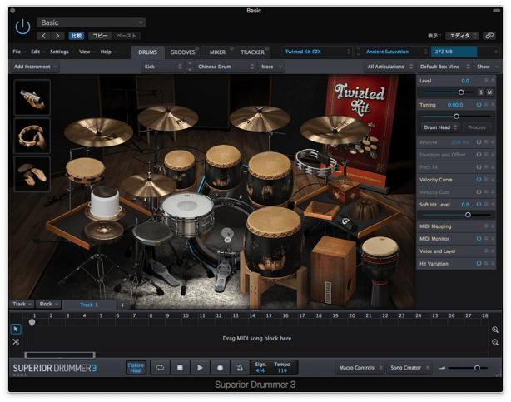The width and height of the screenshot is (511, 402).
Task: Open the View menu
Action: point(87,52)
